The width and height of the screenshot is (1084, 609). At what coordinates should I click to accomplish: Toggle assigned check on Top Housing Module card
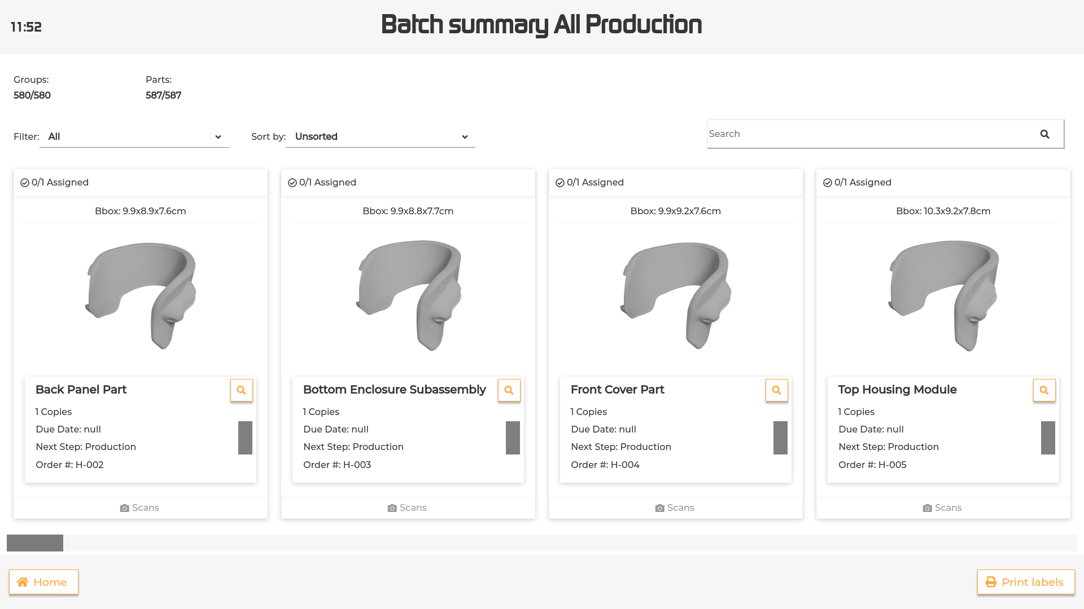click(x=828, y=183)
